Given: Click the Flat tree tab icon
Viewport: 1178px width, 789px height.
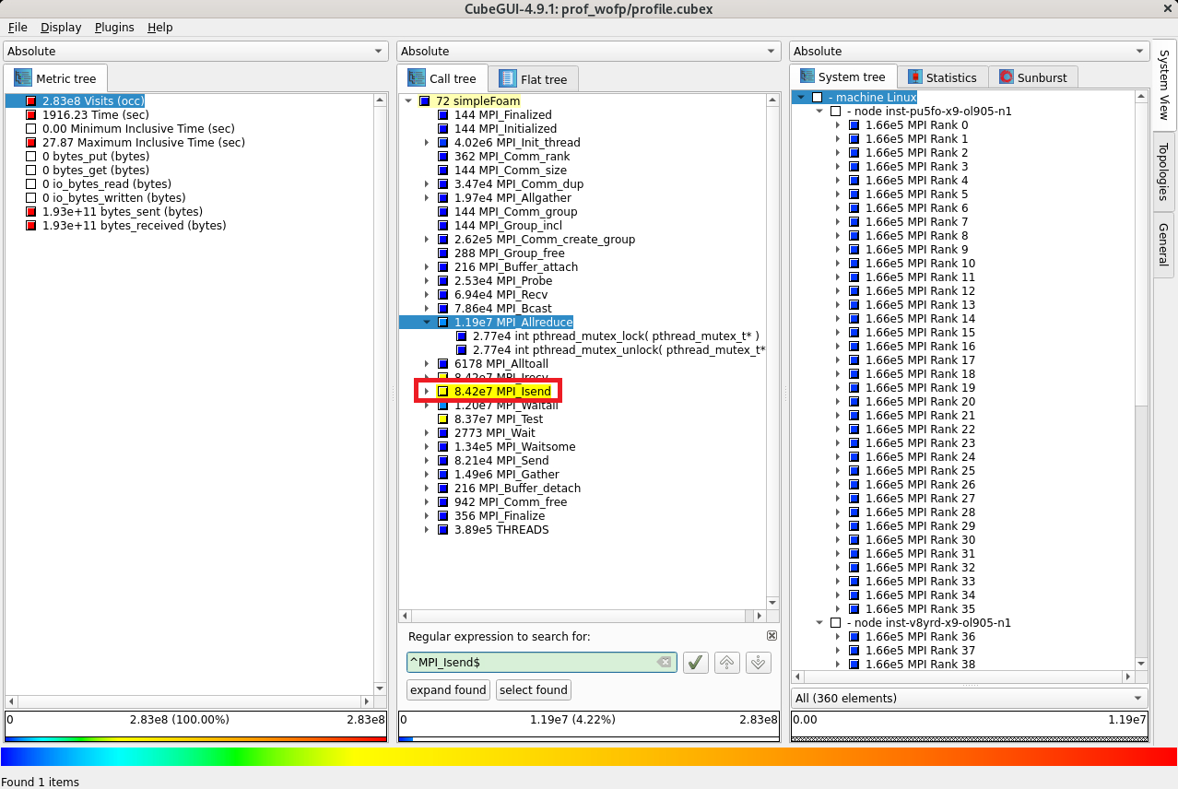Looking at the screenshot, I should [x=508, y=79].
